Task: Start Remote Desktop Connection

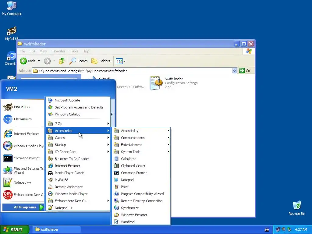Action: coord(141,201)
